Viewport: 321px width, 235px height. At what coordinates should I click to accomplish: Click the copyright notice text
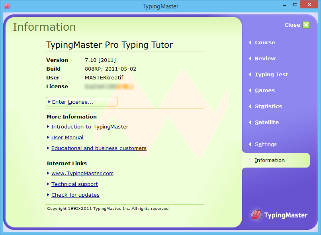[108, 209]
